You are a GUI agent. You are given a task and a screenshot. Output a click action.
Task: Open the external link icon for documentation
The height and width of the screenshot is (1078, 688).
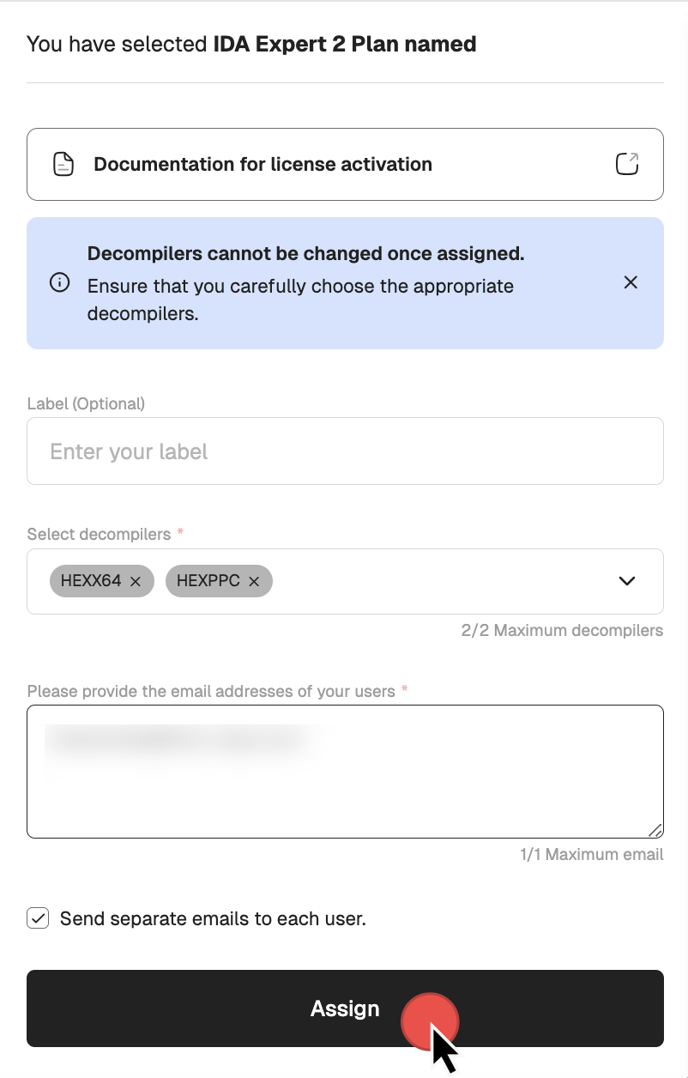click(627, 164)
